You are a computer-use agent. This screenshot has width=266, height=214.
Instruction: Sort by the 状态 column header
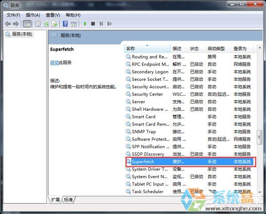[x=196, y=49]
